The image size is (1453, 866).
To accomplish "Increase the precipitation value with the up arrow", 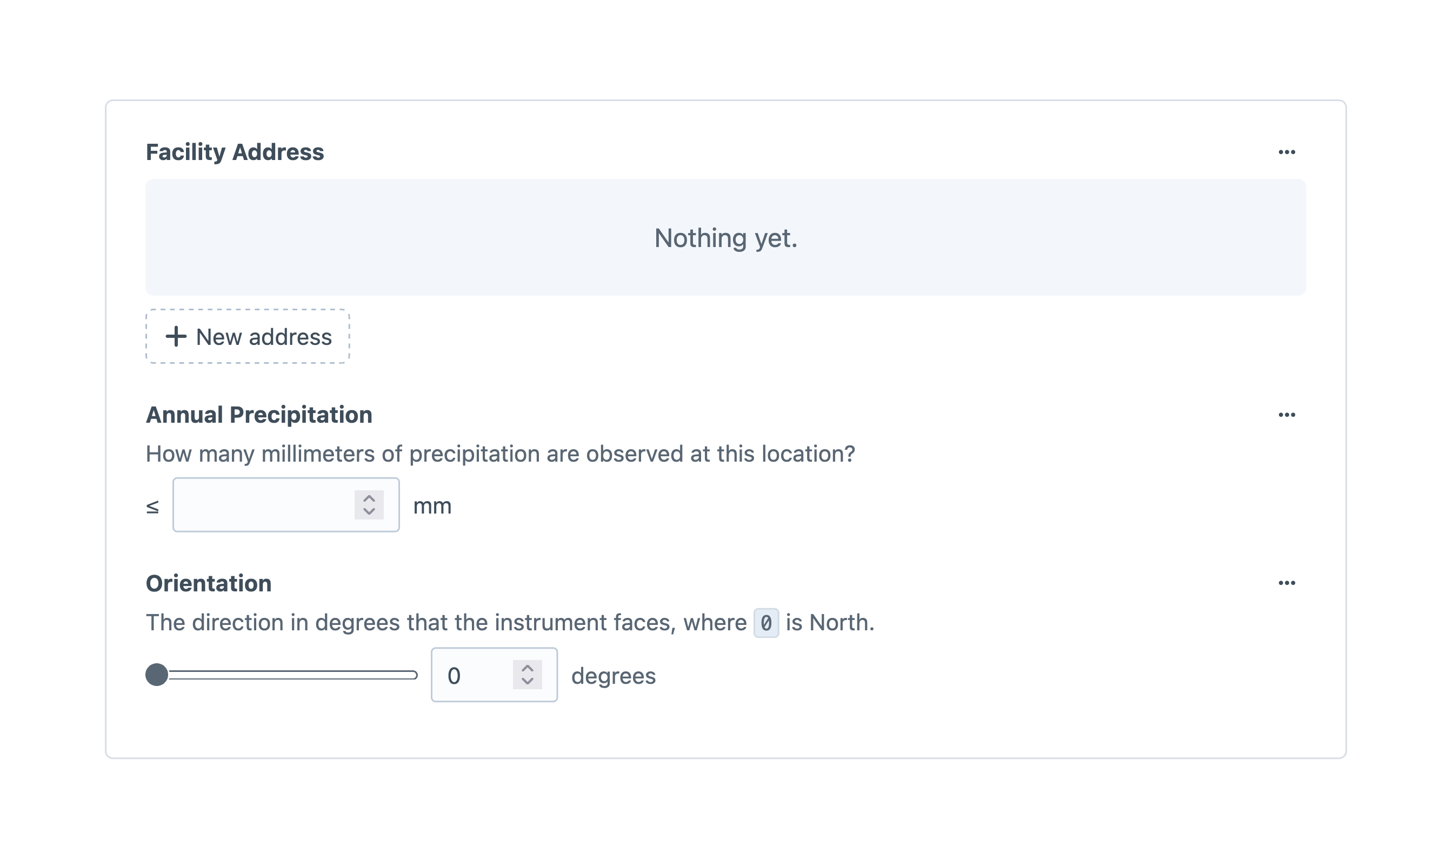I will (369, 498).
